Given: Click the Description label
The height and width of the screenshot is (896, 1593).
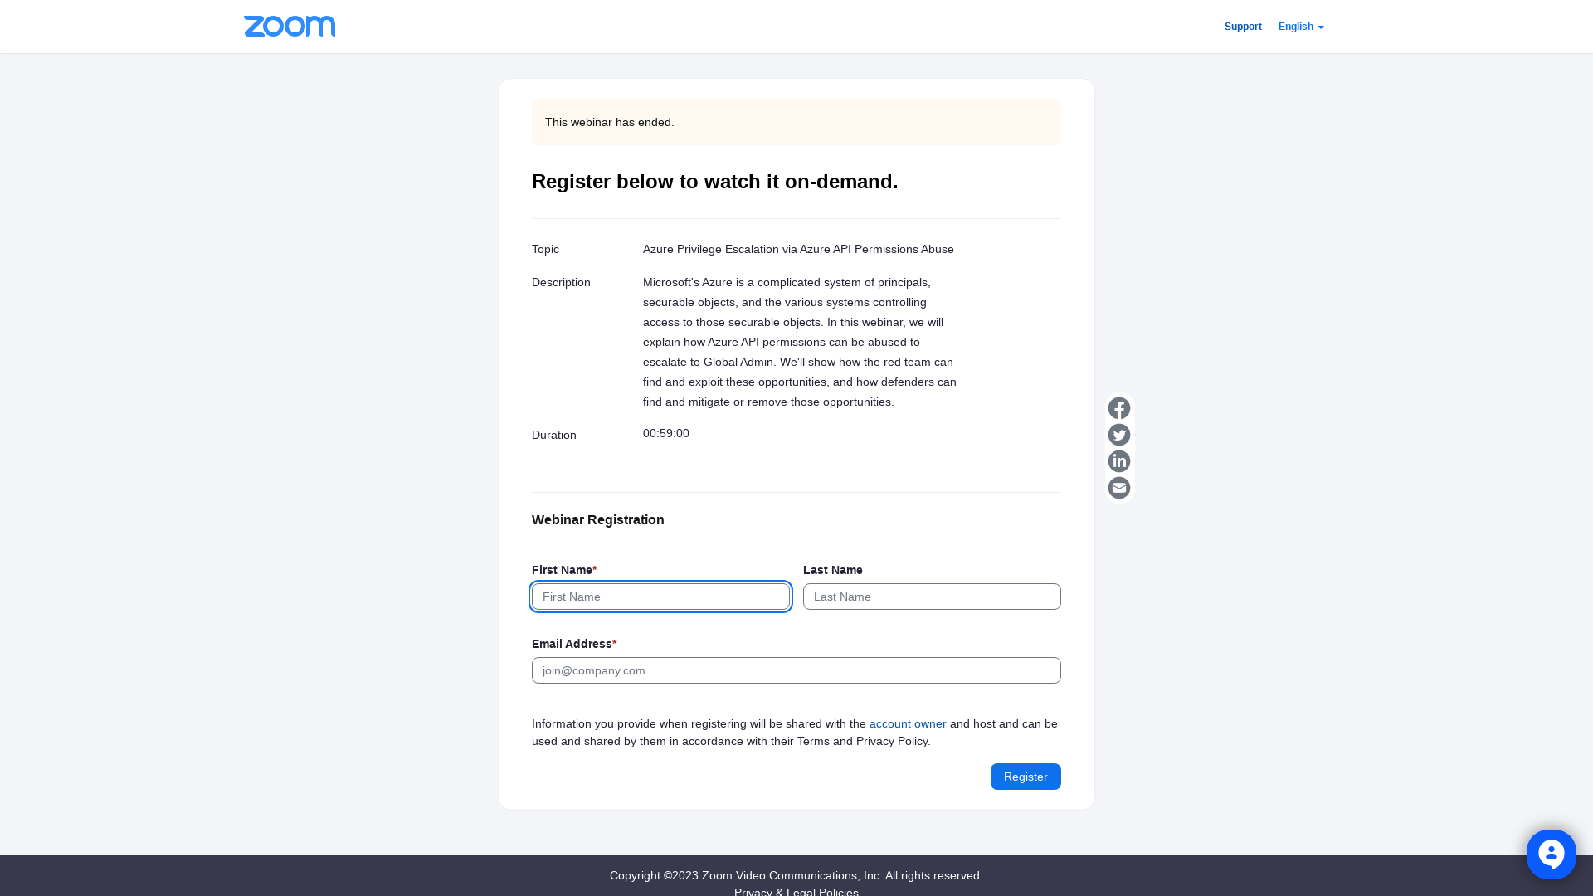Looking at the screenshot, I should coord(561,282).
